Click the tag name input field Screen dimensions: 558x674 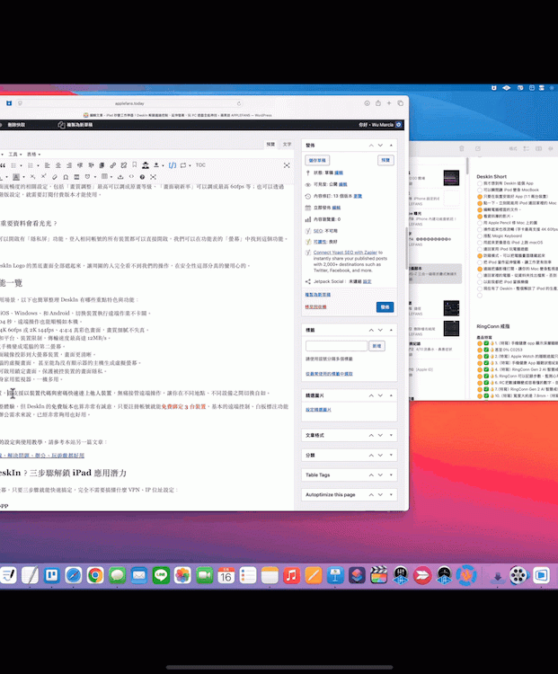point(336,345)
